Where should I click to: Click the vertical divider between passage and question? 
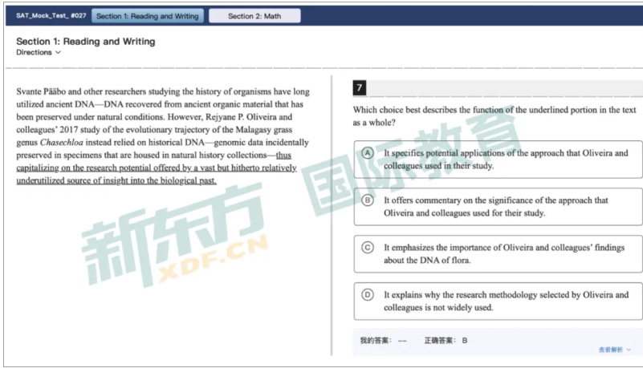(332, 216)
